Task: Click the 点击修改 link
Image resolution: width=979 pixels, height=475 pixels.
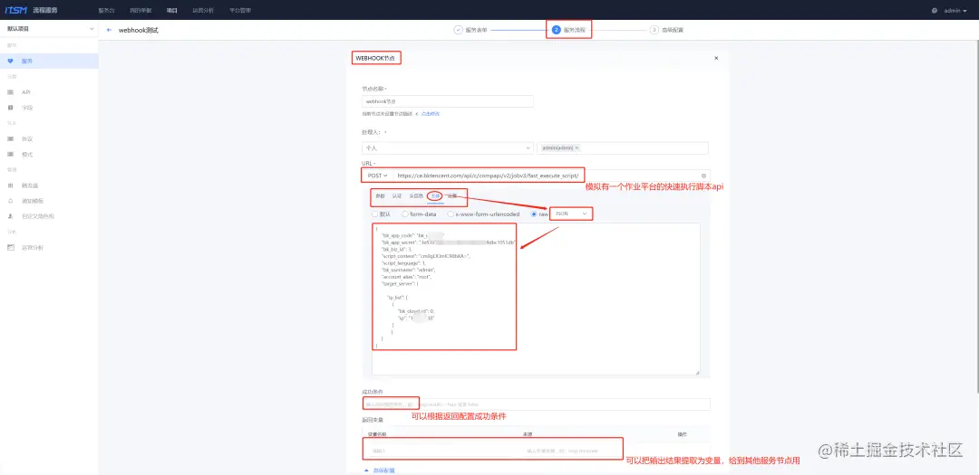Action: tap(431, 113)
